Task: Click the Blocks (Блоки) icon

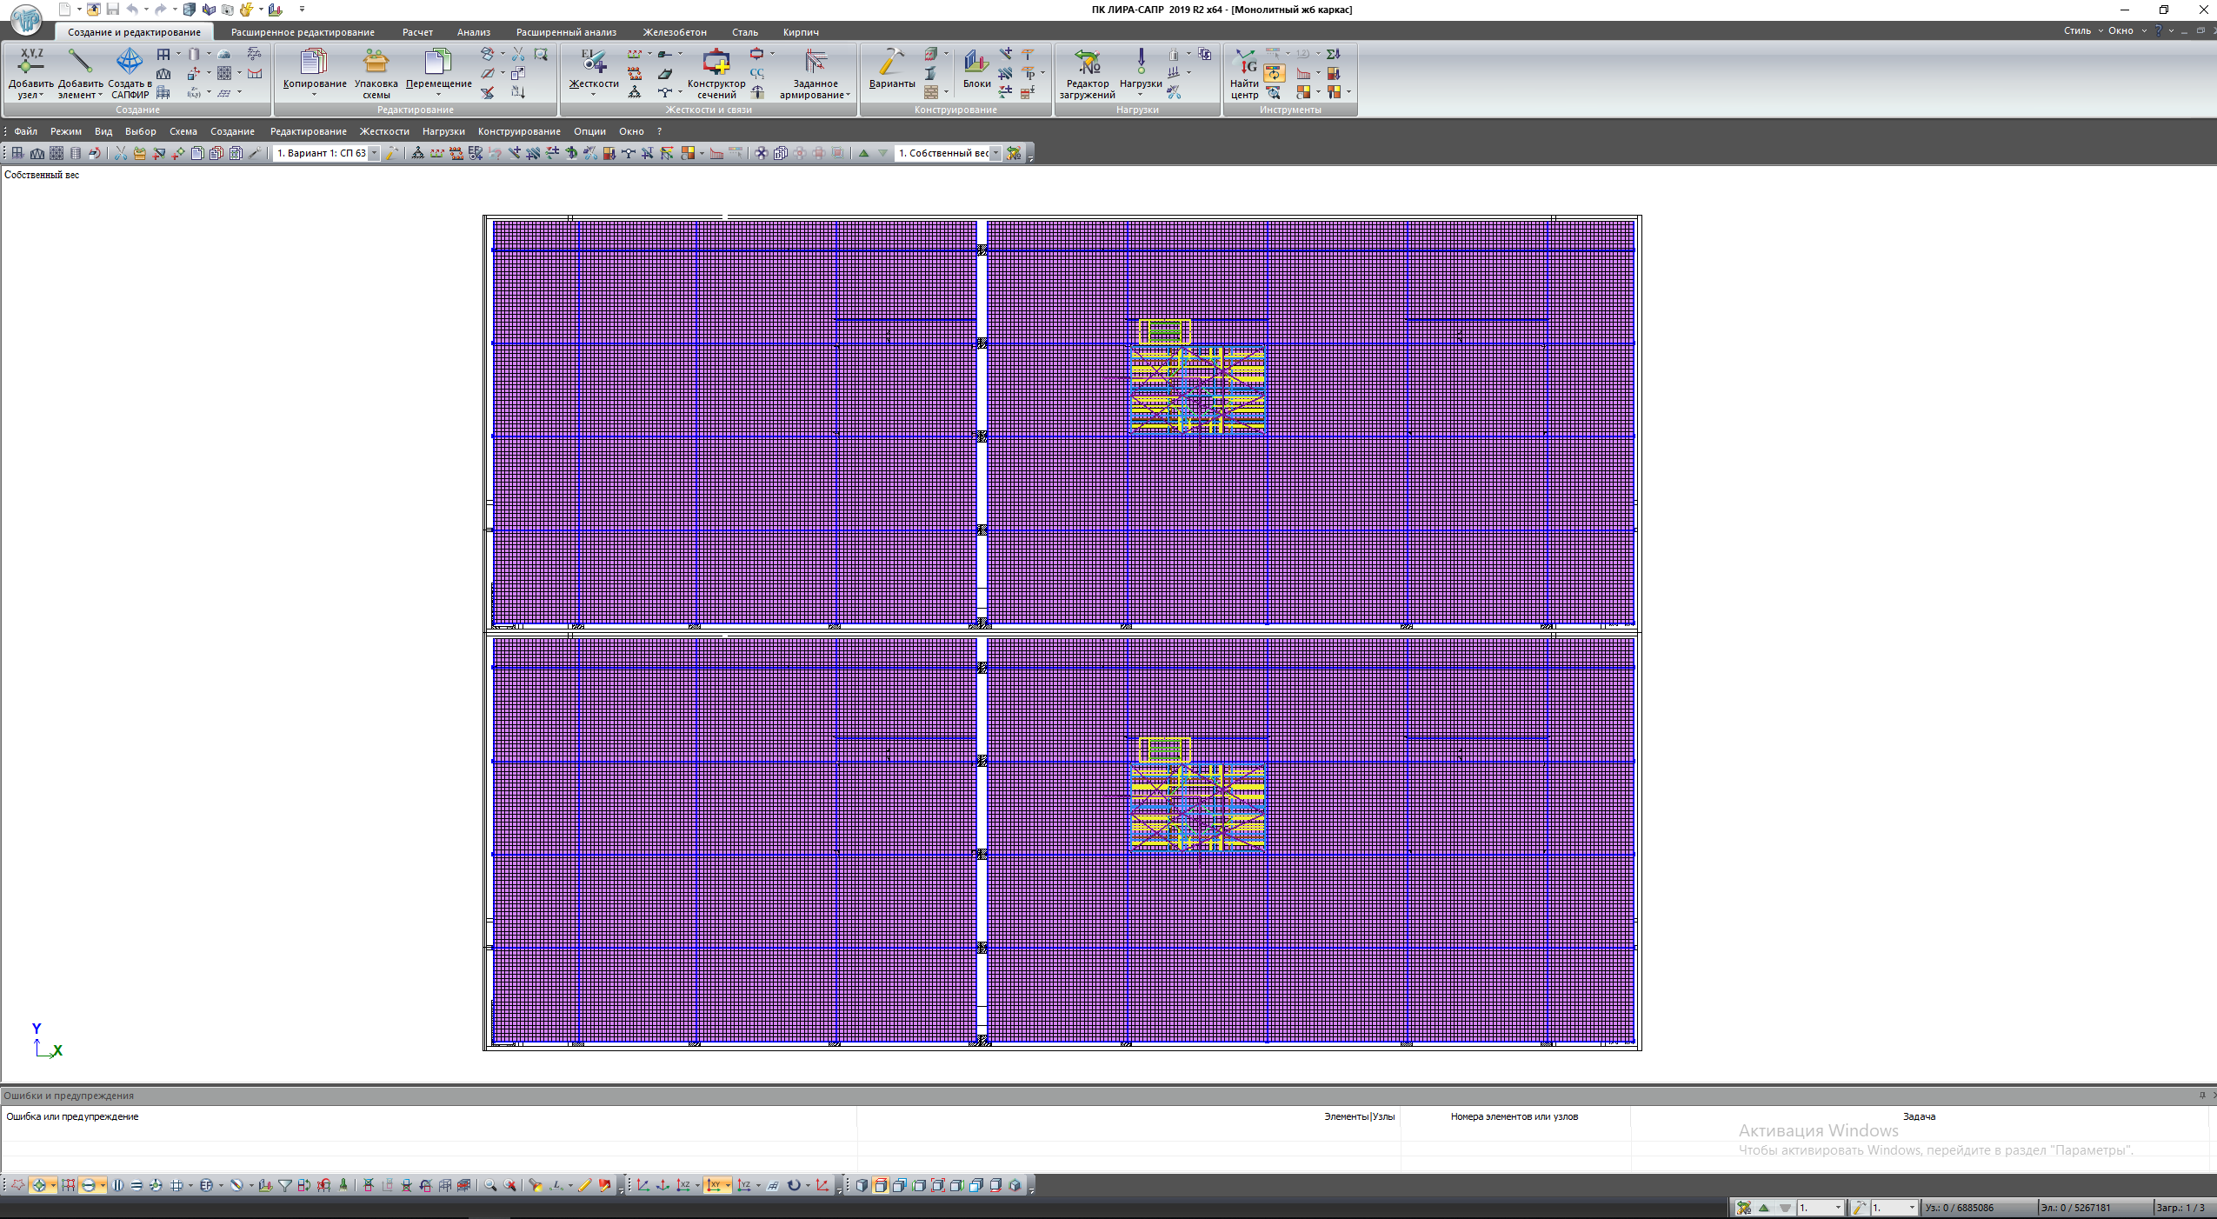Action: click(x=976, y=63)
